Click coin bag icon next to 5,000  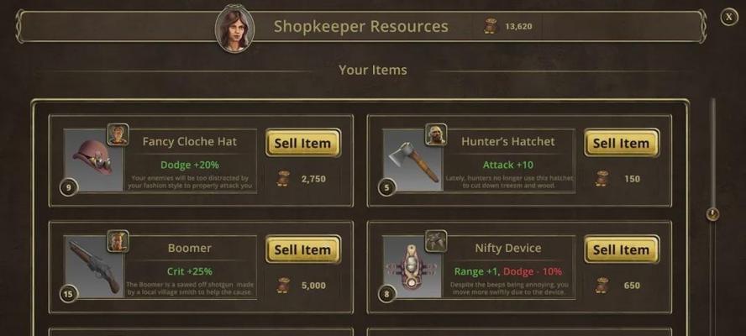click(283, 285)
